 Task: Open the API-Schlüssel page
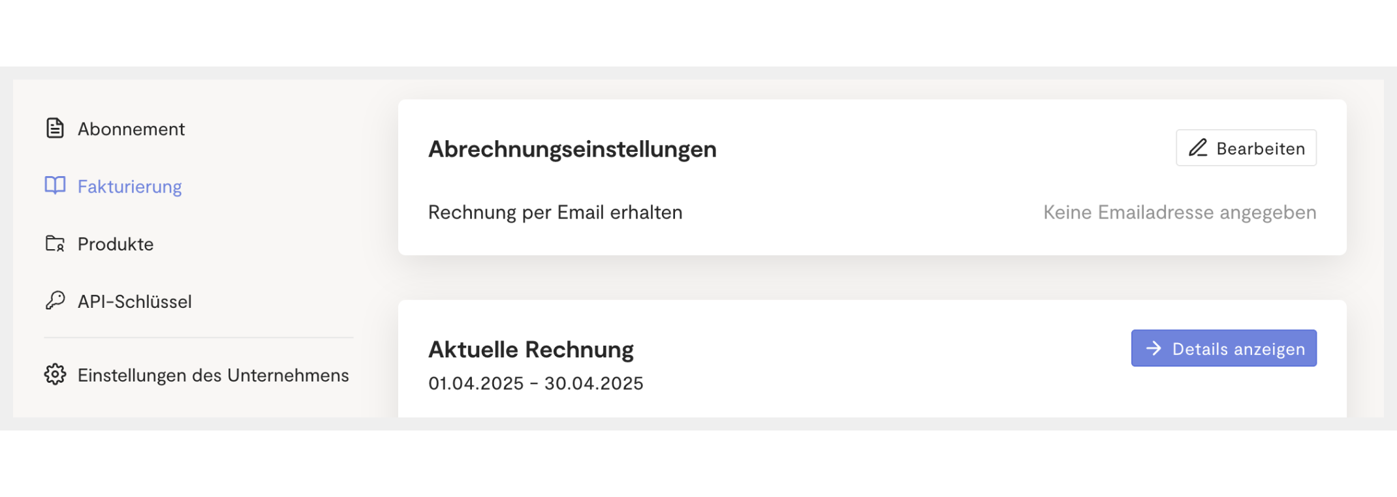click(x=118, y=301)
